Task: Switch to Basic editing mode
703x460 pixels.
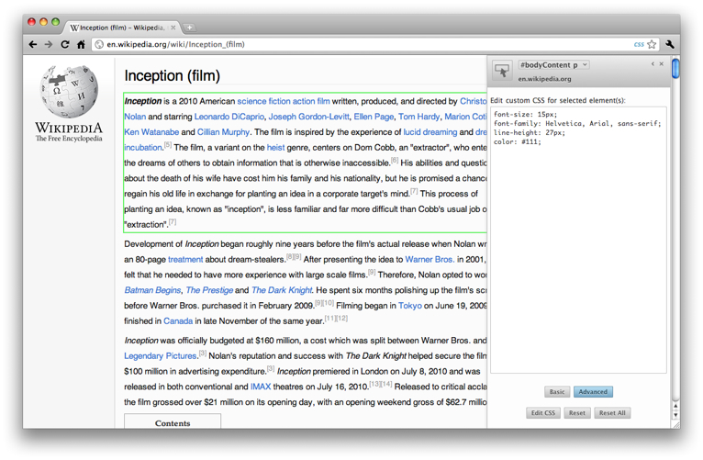Action: point(557,391)
